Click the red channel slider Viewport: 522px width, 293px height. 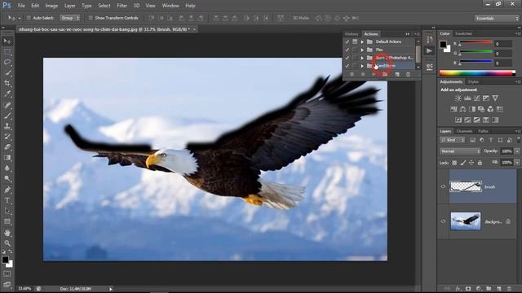tap(476, 42)
